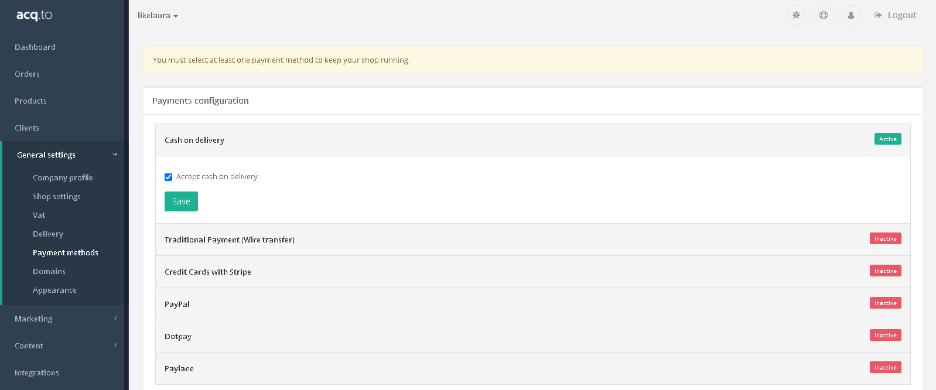Open Shop settings submenu item
This screenshot has height=390, width=936.
[x=57, y=196]
